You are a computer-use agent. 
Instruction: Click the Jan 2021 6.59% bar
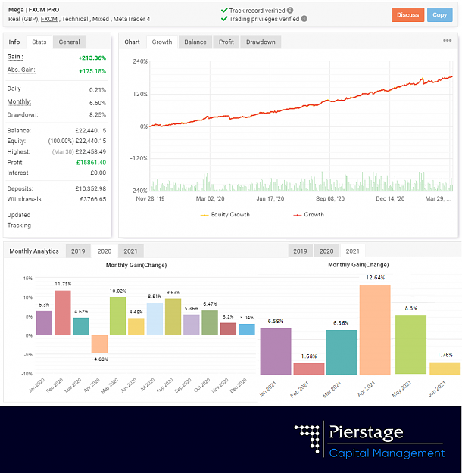(x=276, y=351)
